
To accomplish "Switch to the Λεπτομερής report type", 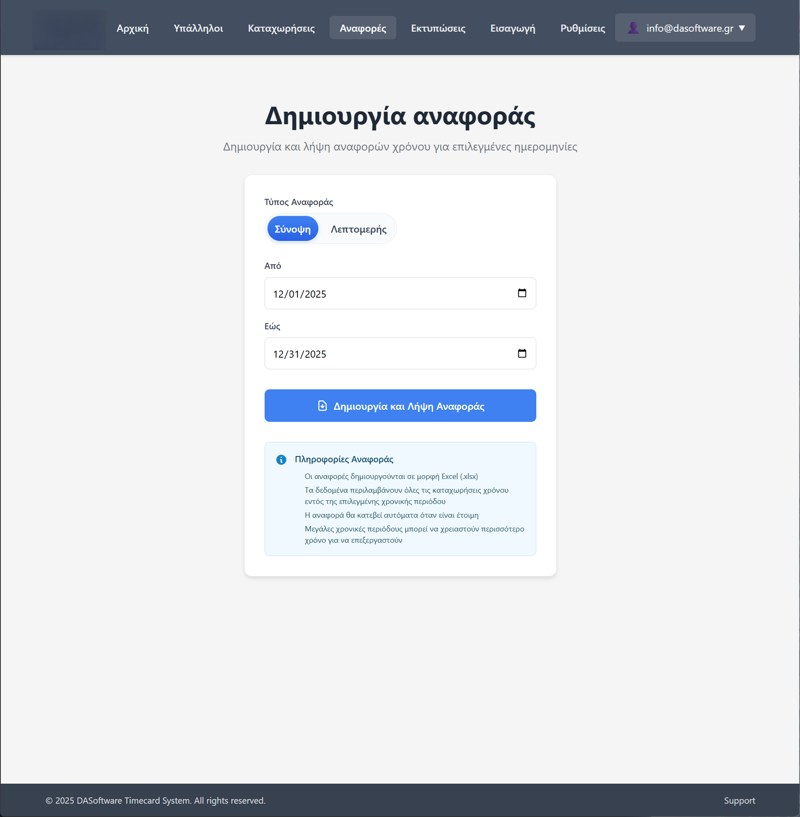I will point(358,228).
